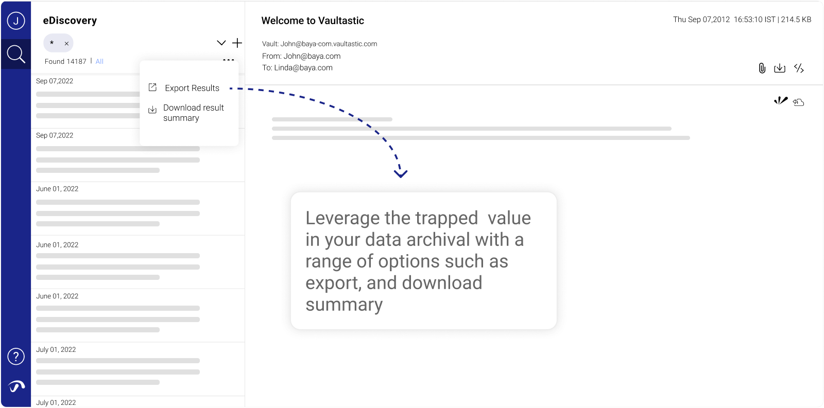The width and height of the screenshot is (824, 408).
Task: Click the Found 14187 results count
Action: coord(65,61)
